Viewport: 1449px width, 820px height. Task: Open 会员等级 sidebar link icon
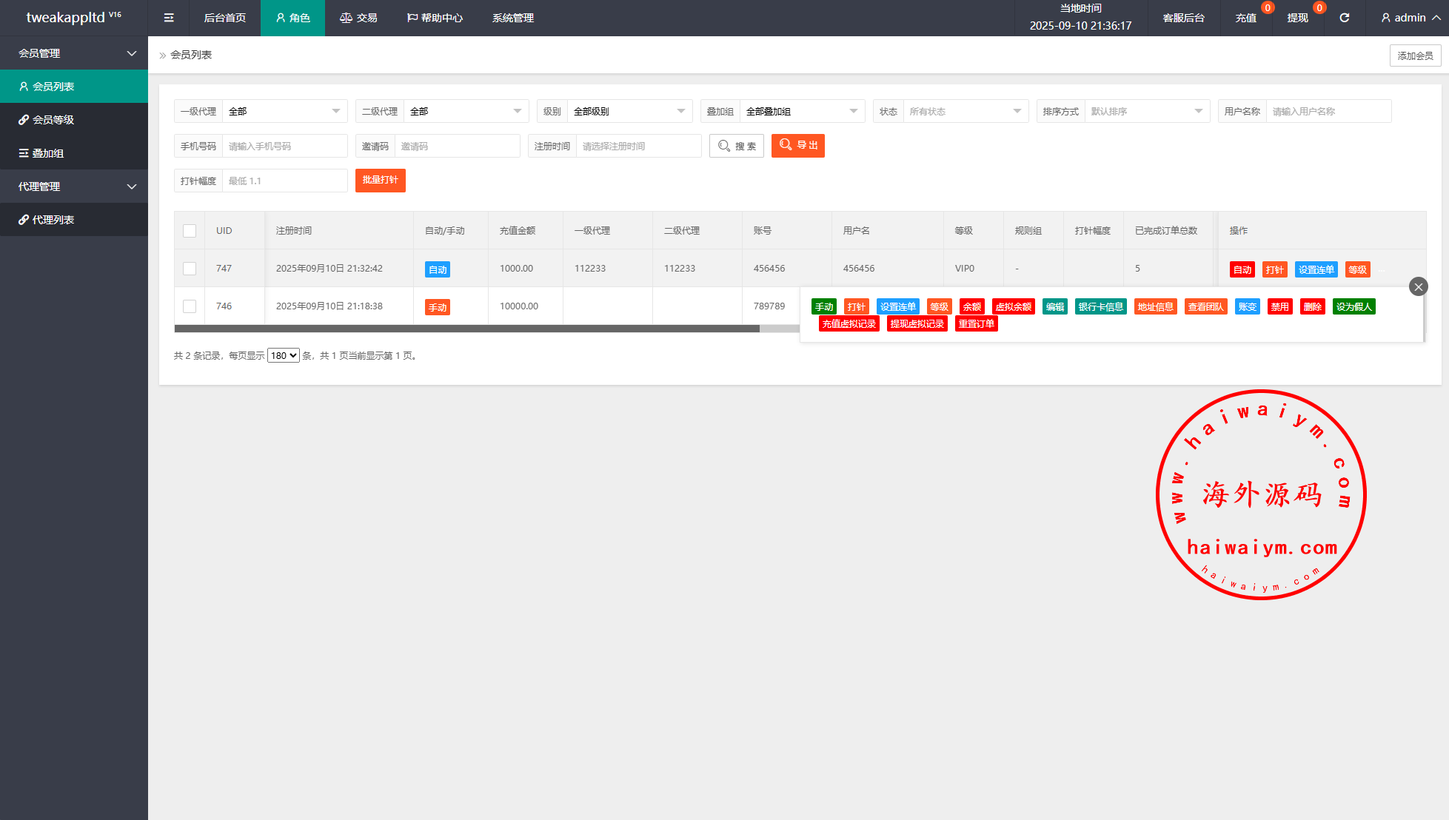click(x=24, y=120)
